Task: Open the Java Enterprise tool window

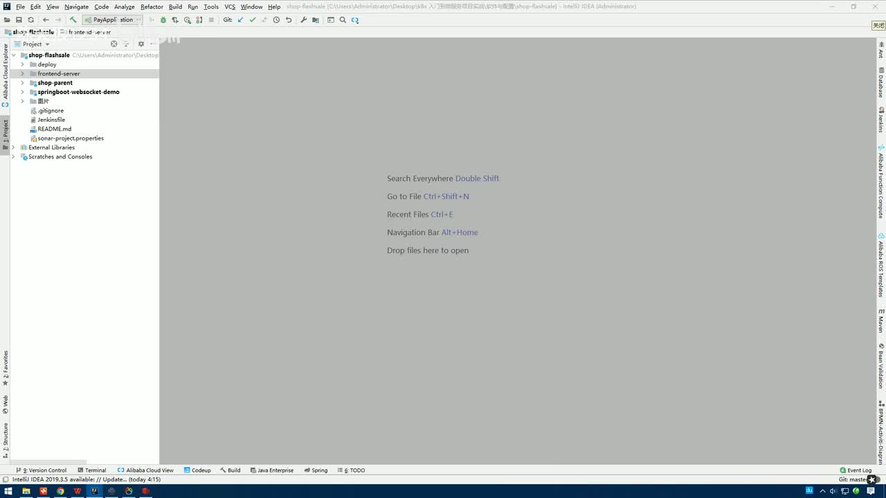Action: 272,470
